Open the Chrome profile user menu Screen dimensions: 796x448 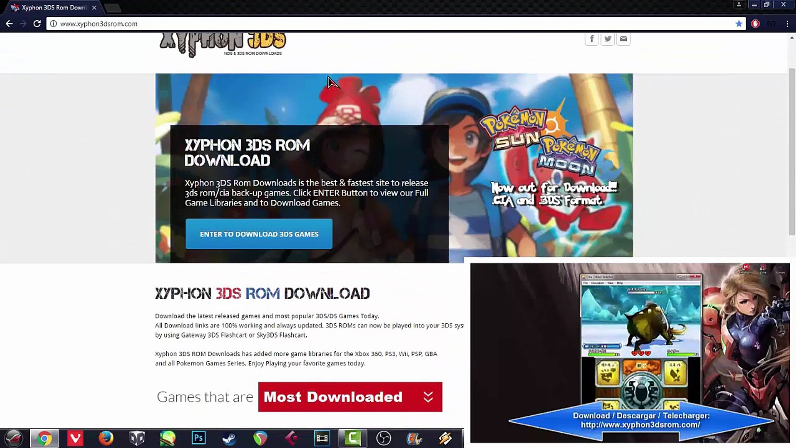point(739,5)
